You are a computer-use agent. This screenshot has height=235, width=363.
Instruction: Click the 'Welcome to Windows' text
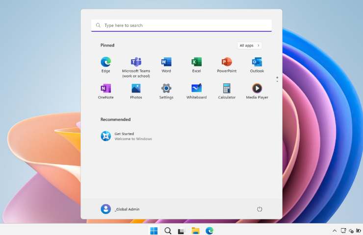pos(133,139)
